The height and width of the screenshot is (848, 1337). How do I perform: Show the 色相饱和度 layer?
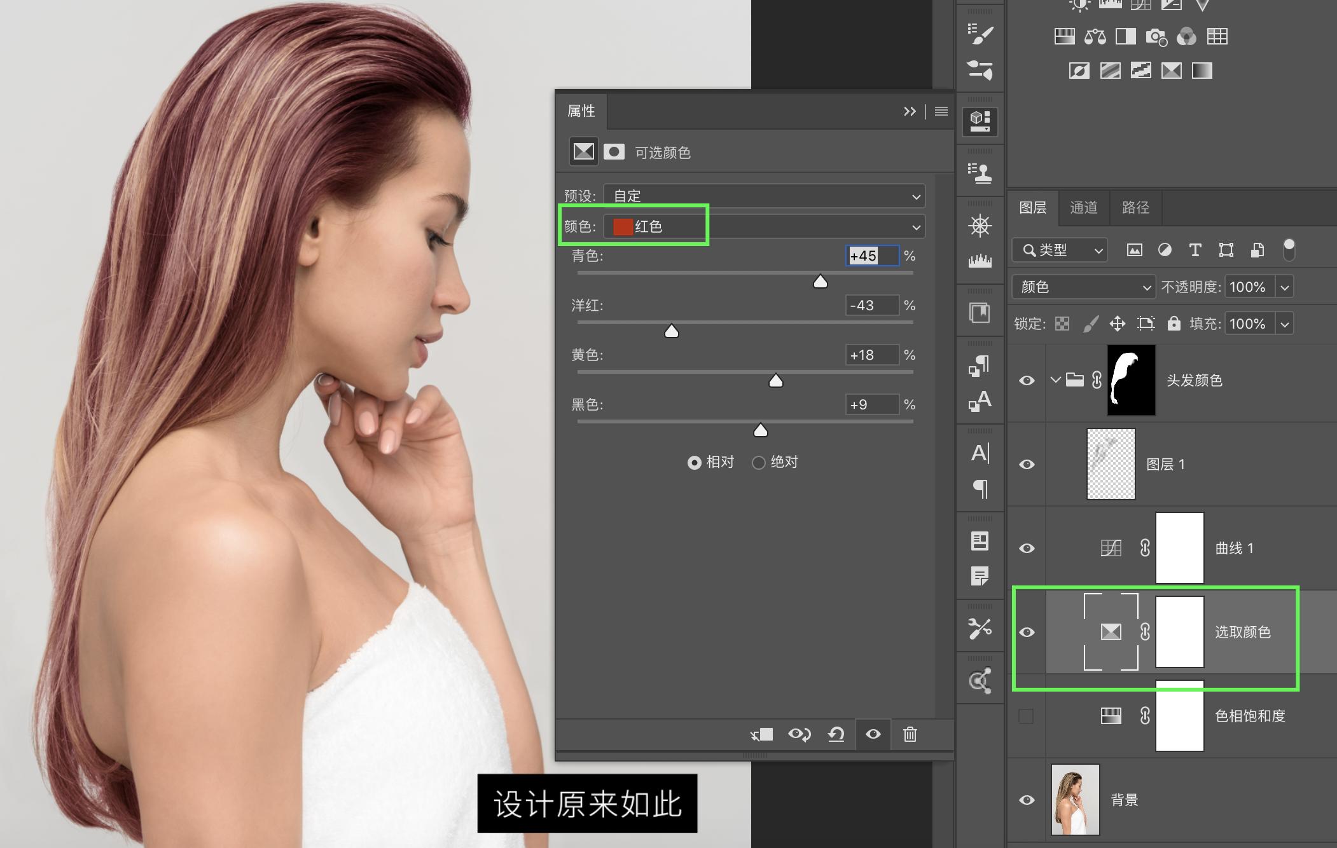coord(1026,716)
